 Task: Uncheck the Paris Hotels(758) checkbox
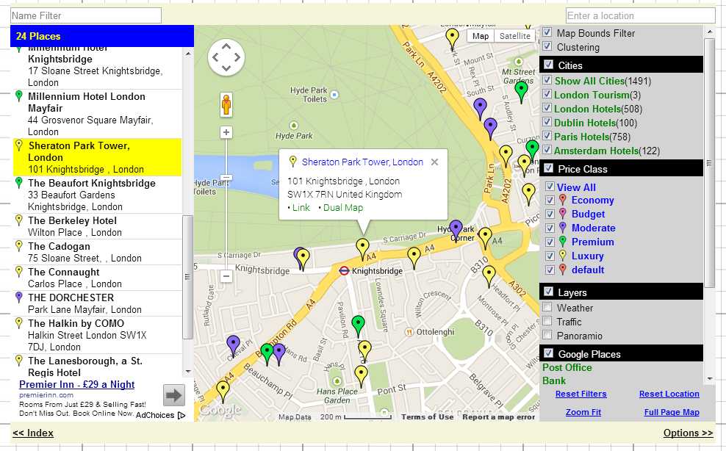pyautogui.click(x=547, y=136)
